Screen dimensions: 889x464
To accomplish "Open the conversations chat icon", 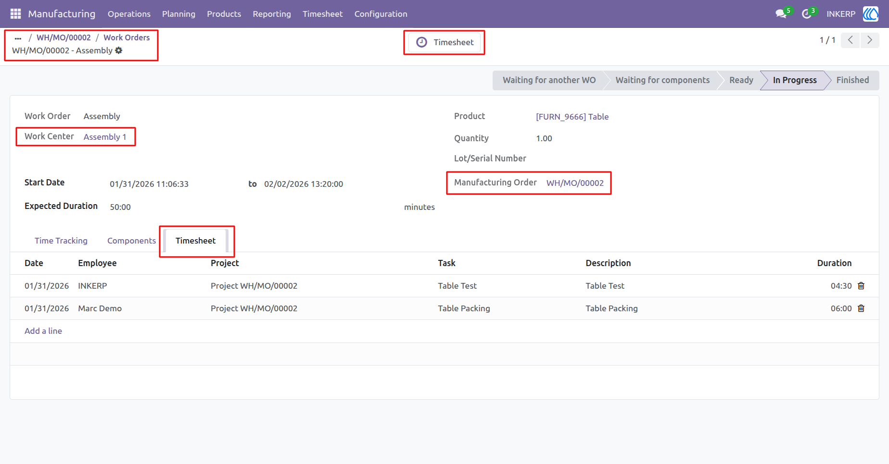I will 781,14.
